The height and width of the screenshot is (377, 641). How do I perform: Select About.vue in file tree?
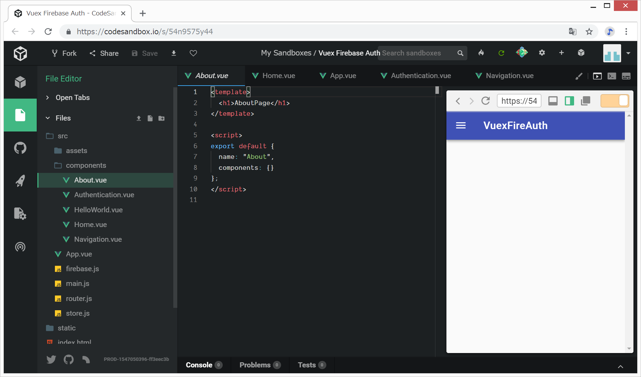tap(105, 180)
